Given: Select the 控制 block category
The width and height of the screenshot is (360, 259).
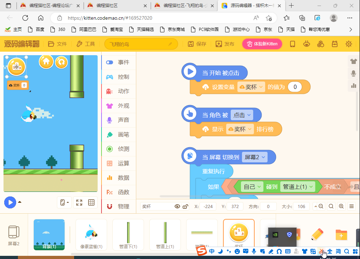Looking at the screenshot, I should pyautogui.click(x=119, y=77).
